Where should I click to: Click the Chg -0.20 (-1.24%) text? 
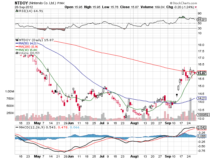point(180,7)
